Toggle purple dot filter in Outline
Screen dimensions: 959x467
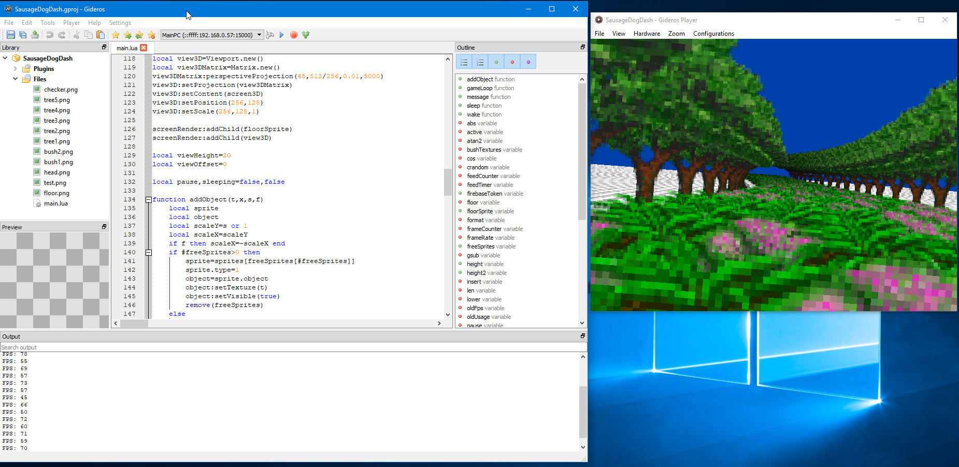[x=528, y=62]
